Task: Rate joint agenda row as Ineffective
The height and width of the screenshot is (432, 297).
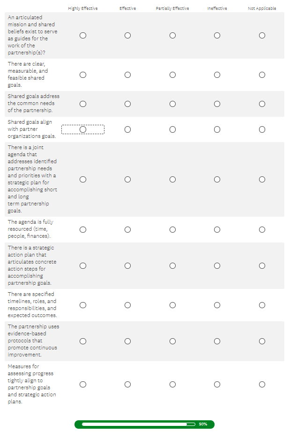Action: [217, 179]
